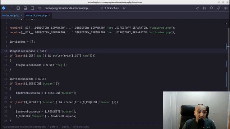Open the lightning actions icon
Screen dimensions: 230x129
point(197,8)
